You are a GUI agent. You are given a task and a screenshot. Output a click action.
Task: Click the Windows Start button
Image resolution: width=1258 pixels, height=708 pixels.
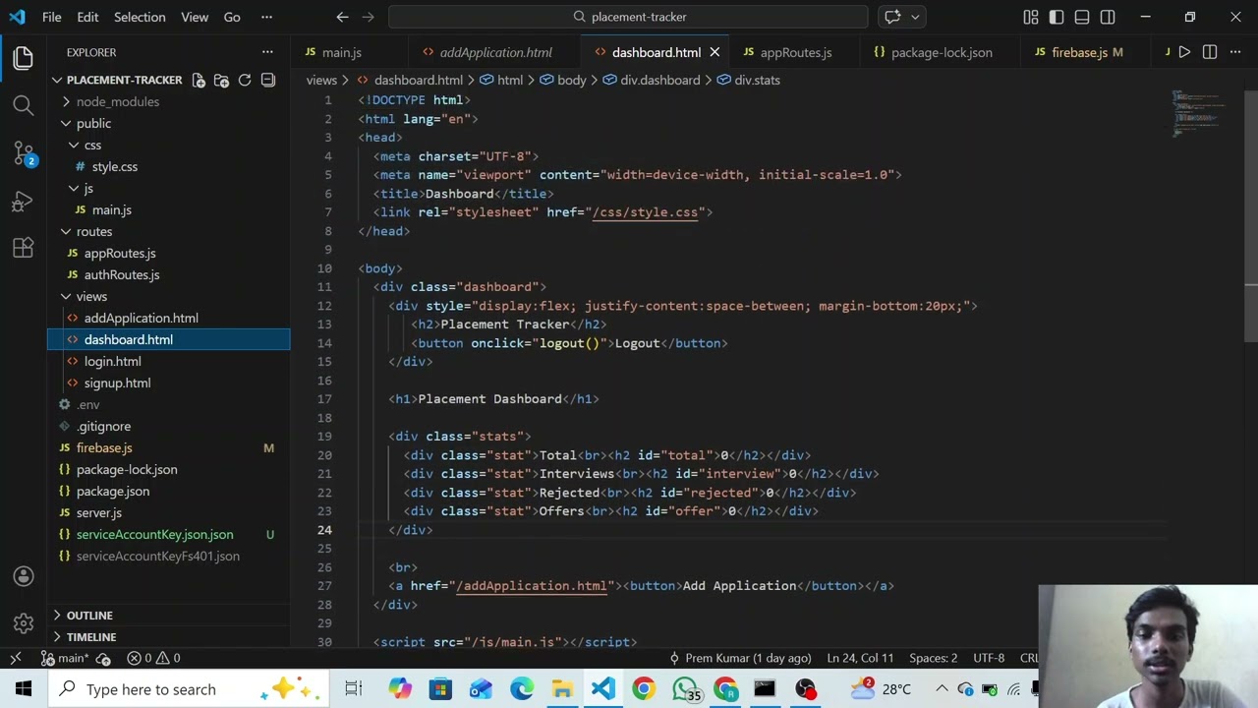(24, 688)
